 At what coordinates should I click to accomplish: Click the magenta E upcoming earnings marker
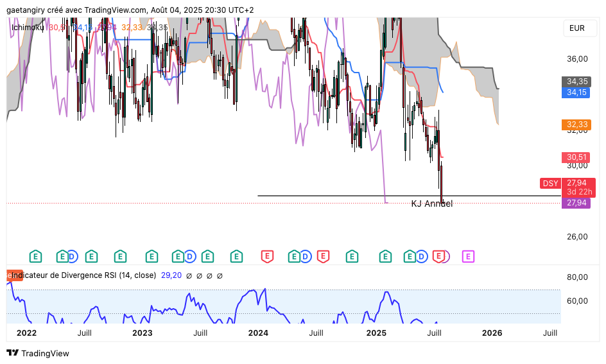(468, 256)
